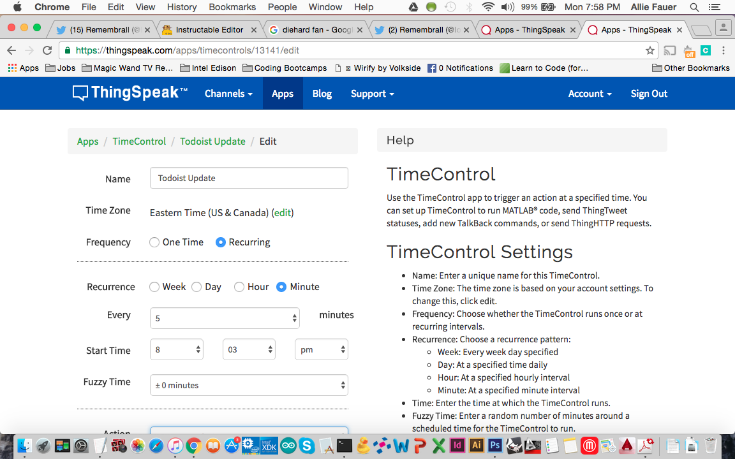This screenshot has width=735, height=459.
Task: Open the App Store in the dock
Action: tap(232, 446)
